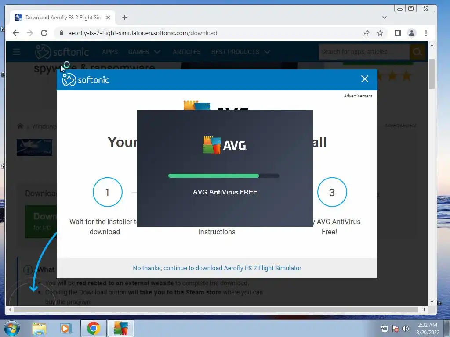
Task: Click the AVG AntiVirus FREE text
Action: pyautogui.click(x=225, y=192)
